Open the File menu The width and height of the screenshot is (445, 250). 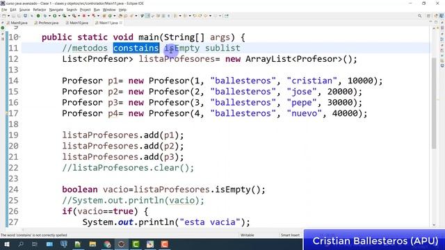[x=4, y=10]
